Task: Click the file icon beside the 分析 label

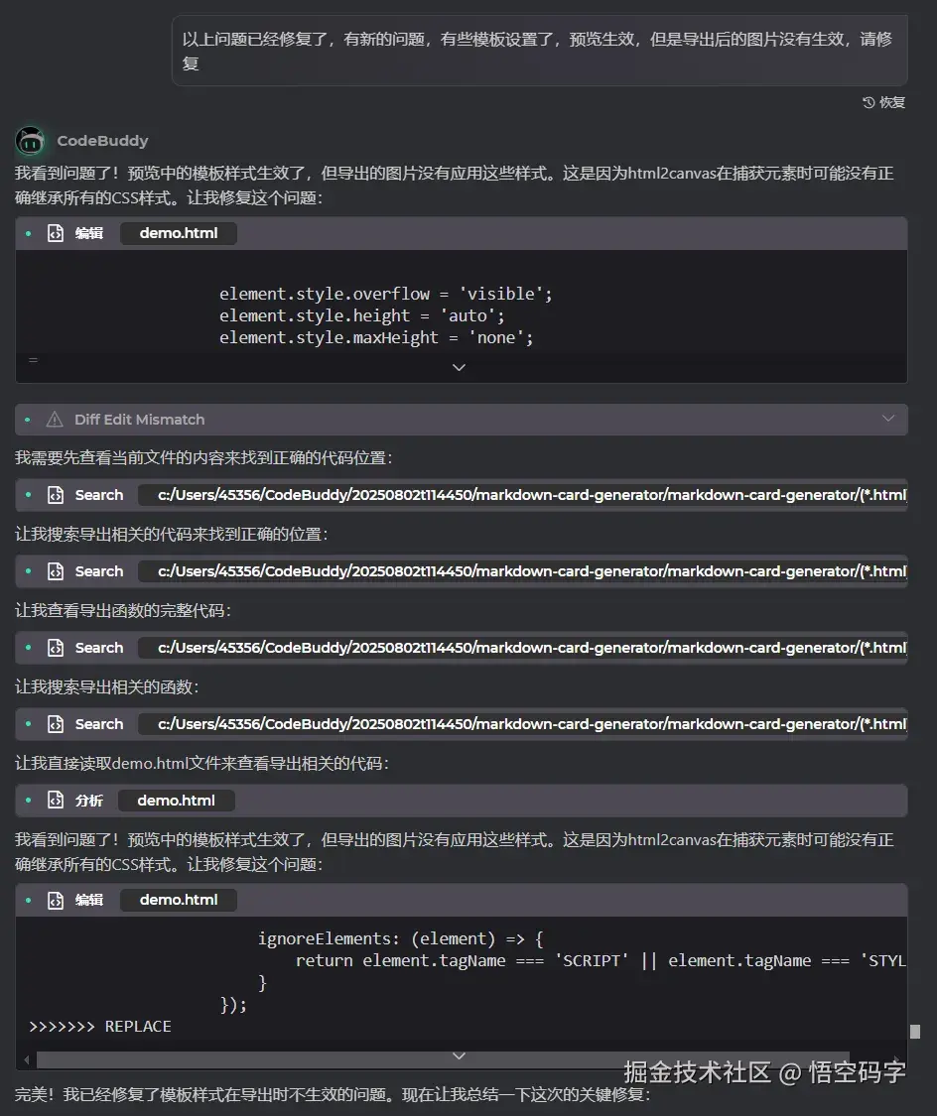Action: pyautogui.click(x=56, y=800)
